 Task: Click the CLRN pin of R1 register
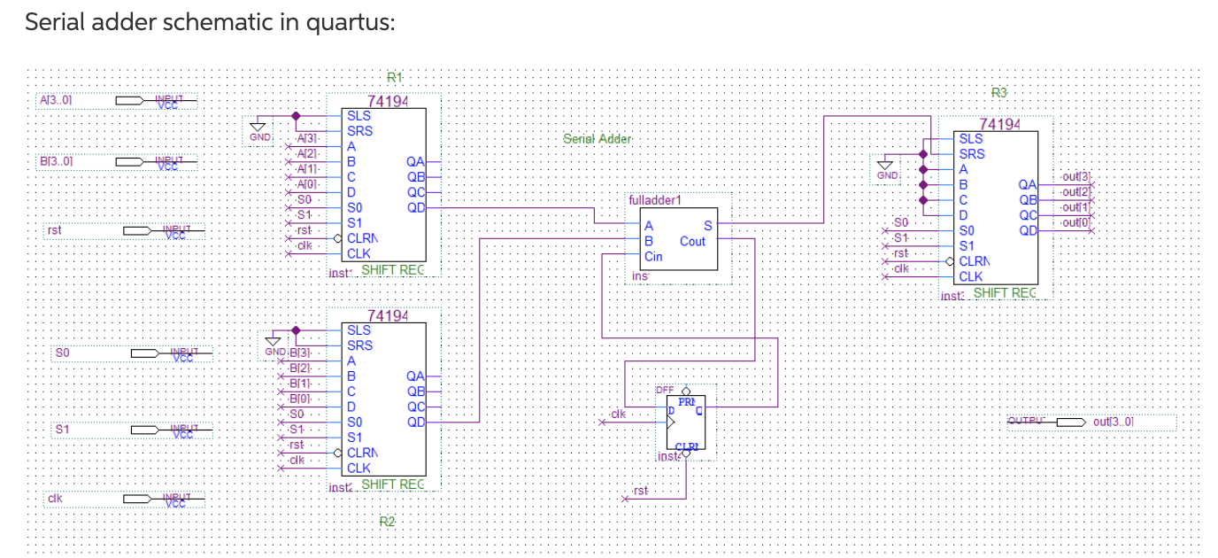coord(362,237)
